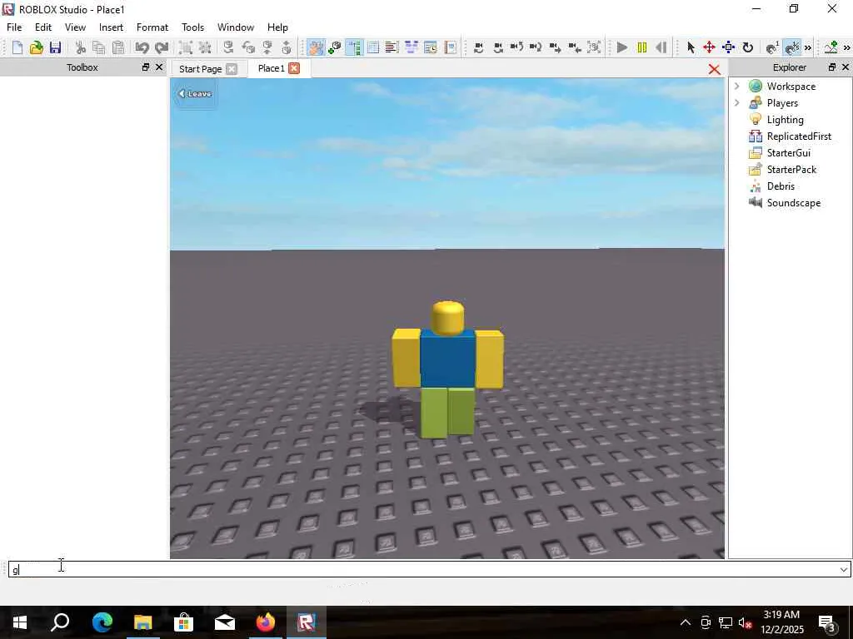Screen dimensions: 853x639
Task: Click the Redo arrow icon
Action: pos(162,47)
